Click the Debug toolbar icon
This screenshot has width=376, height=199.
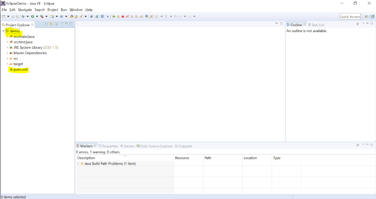[x=23, y=16]
